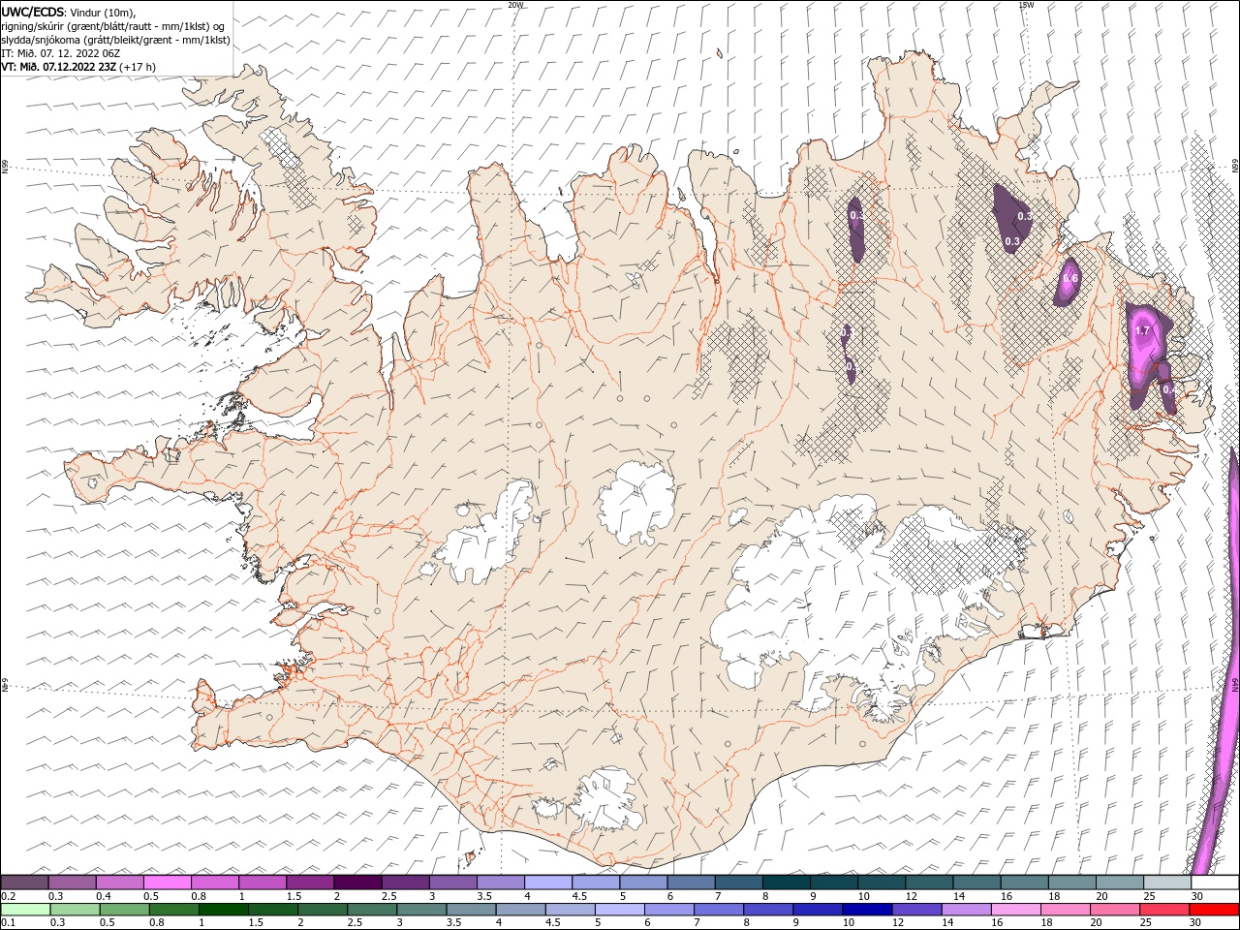
Task: Click the 20W longitude label at the top
Action: 515,5
